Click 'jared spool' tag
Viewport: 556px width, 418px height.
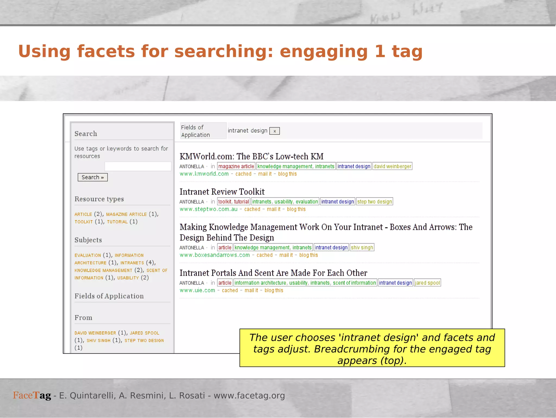tap(427, 283)
